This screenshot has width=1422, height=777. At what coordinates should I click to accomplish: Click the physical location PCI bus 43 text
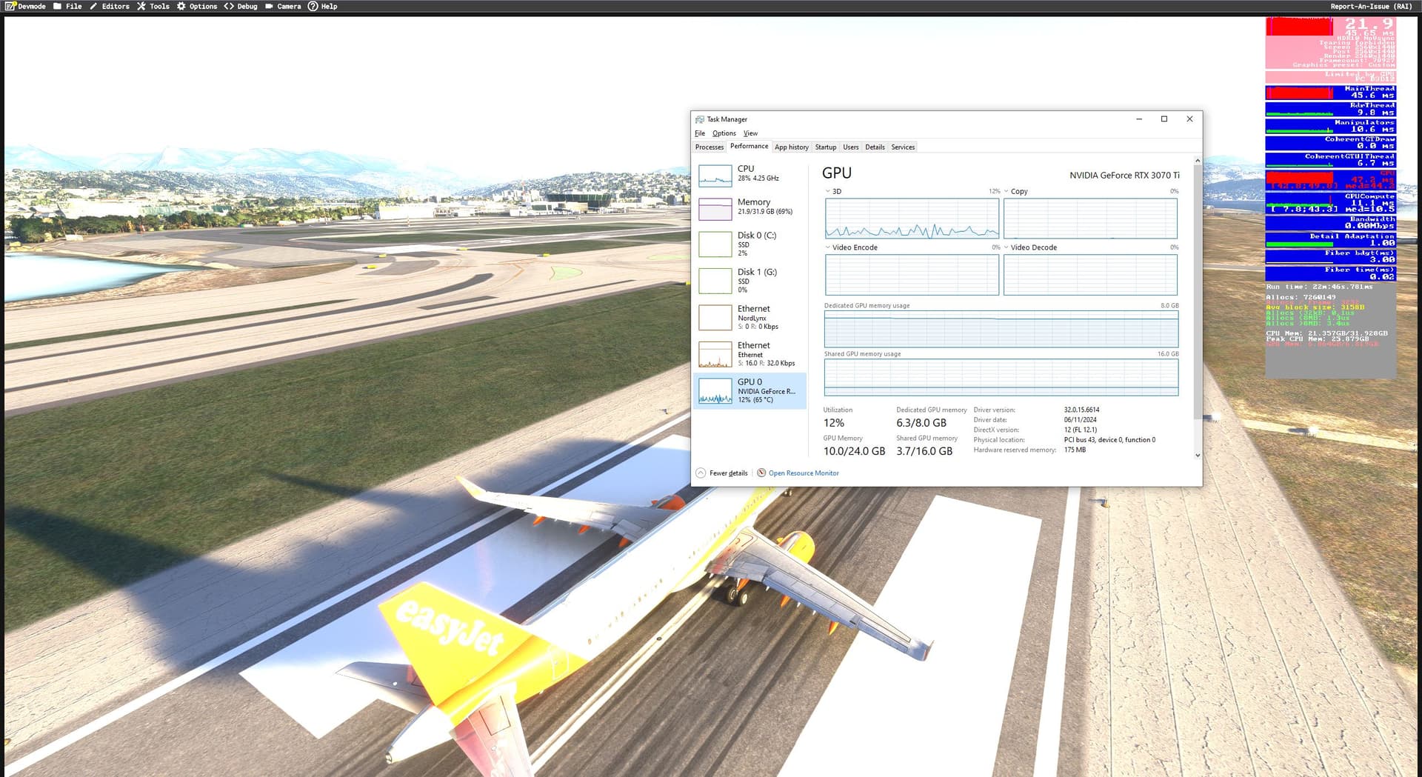pos(1109,440)
